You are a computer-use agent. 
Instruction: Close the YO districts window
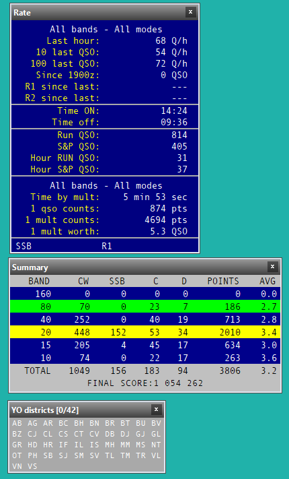[x=156, y=410]
